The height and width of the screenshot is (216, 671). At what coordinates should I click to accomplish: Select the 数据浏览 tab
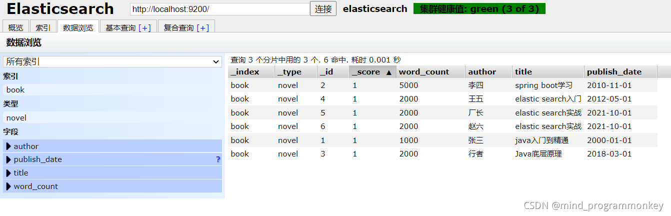click(78, 27)
